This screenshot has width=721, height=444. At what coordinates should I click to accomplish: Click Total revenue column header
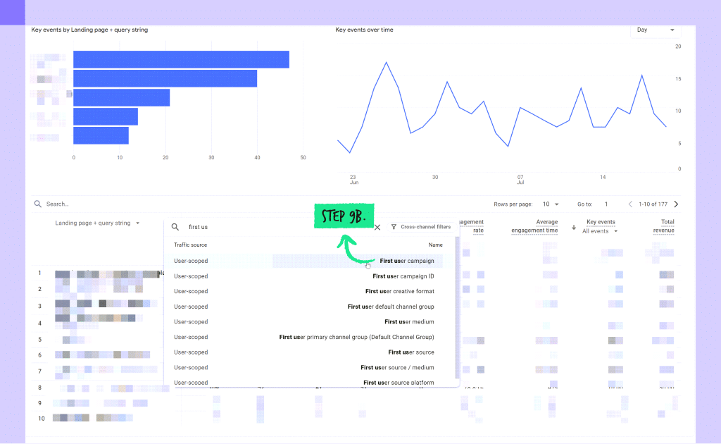[663, 226]
